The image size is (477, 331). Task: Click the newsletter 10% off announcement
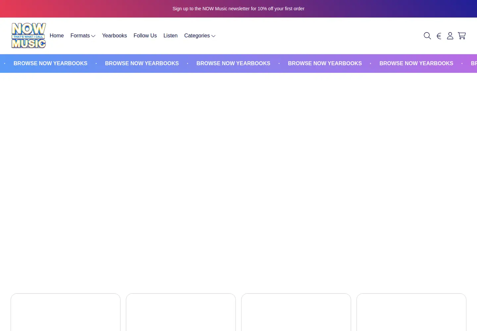pyautogui.click(x=238, y=9)
